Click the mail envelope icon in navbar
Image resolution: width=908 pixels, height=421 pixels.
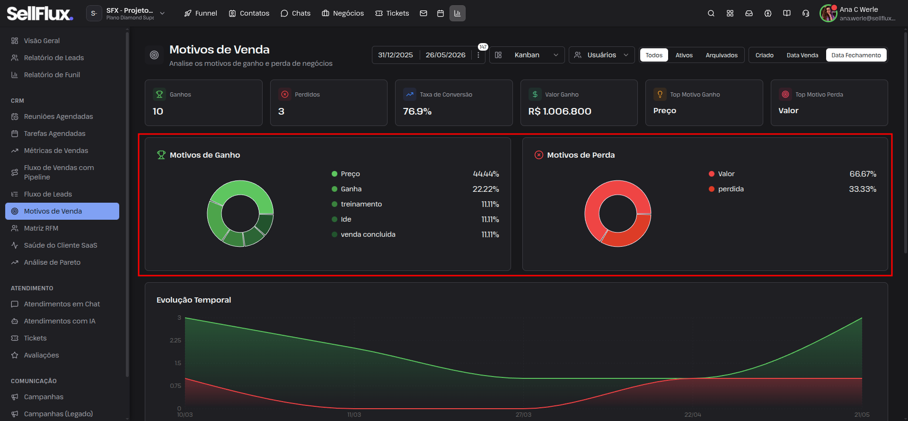click(x=423, y=13)
